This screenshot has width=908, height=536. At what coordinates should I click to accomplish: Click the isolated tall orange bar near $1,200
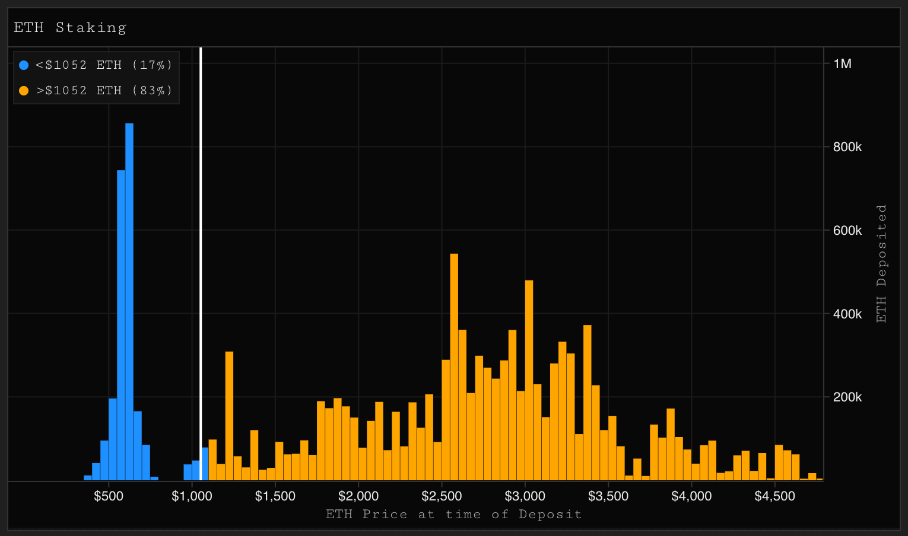[229, 415]
